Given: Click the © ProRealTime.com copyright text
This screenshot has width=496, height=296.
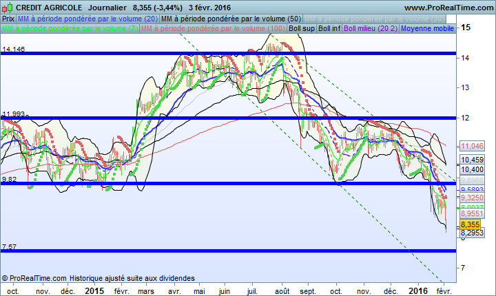Looking at the screenshot, I should tap(34, 278).
